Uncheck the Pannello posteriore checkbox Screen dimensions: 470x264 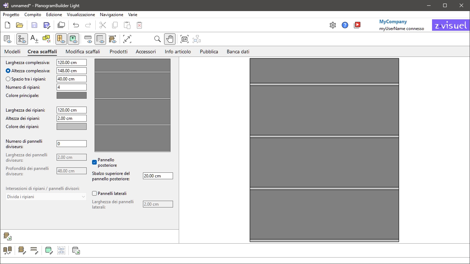click(95, 162)
